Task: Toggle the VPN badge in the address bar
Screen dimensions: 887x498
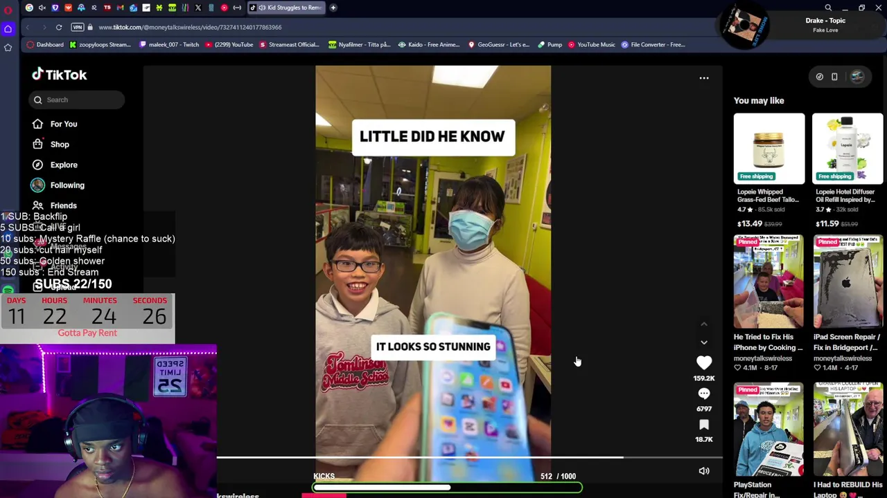Action: coord(78,27)
